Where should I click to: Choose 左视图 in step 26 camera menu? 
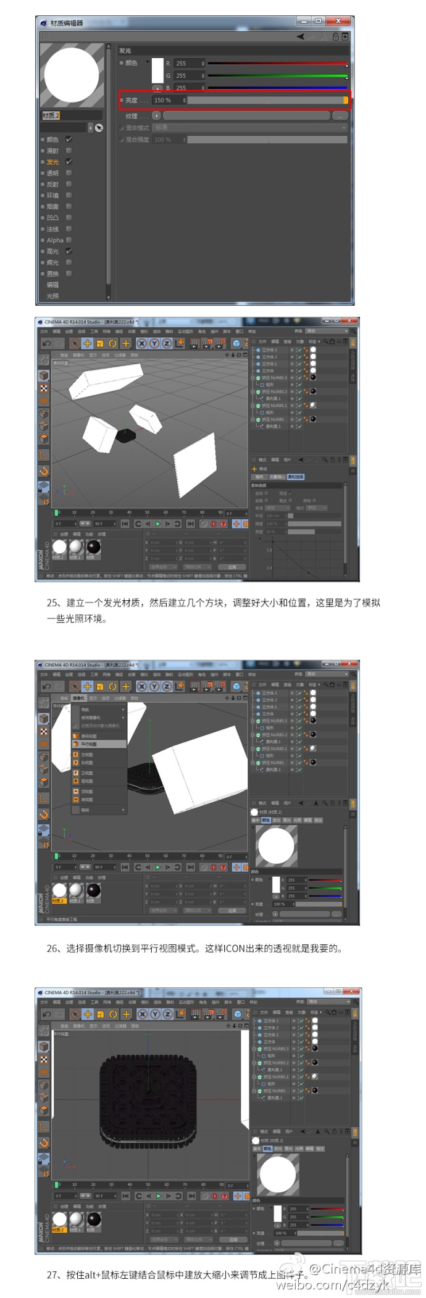[x=98, y=755]
